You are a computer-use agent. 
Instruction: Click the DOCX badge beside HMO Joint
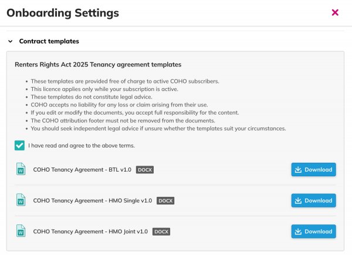[x=161, y=231]
